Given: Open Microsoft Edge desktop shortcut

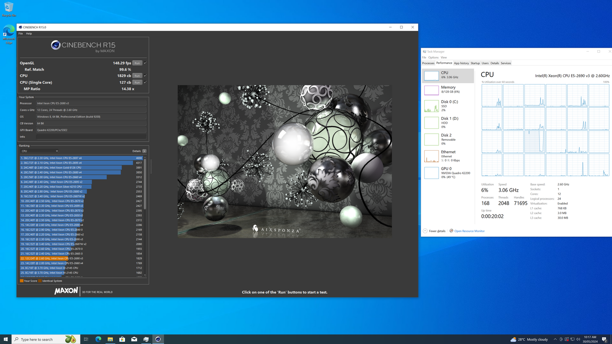Looking at the screenshot, I should [9, 35].
